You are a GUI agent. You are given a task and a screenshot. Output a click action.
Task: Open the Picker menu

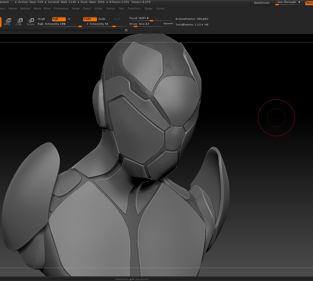click(x=47, y=9)
